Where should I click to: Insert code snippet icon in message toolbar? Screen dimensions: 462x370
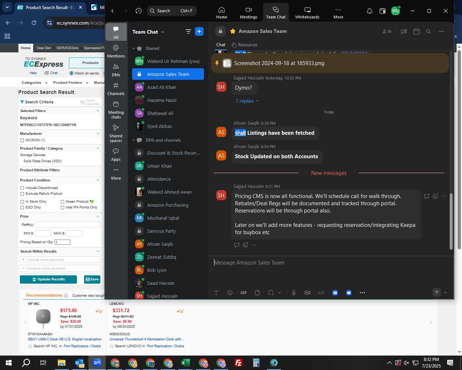point(321,293)
